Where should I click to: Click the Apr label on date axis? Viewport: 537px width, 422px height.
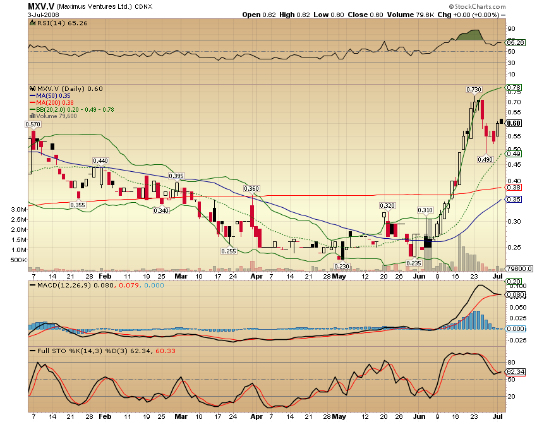pos(256,276)
